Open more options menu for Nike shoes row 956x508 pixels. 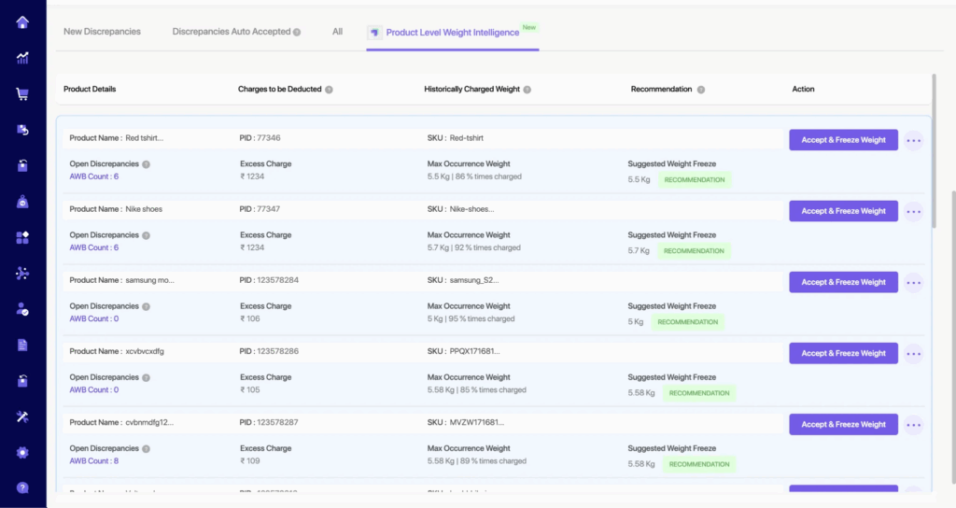913,211
